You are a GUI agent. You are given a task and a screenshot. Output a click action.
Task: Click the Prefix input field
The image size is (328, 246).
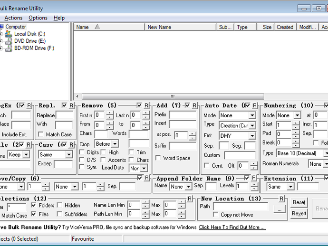coord(183,115)
